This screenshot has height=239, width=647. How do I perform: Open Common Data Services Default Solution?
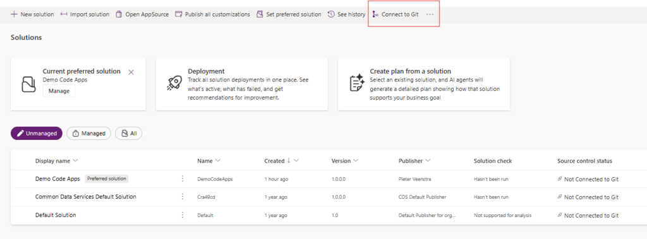pos(86,197)
